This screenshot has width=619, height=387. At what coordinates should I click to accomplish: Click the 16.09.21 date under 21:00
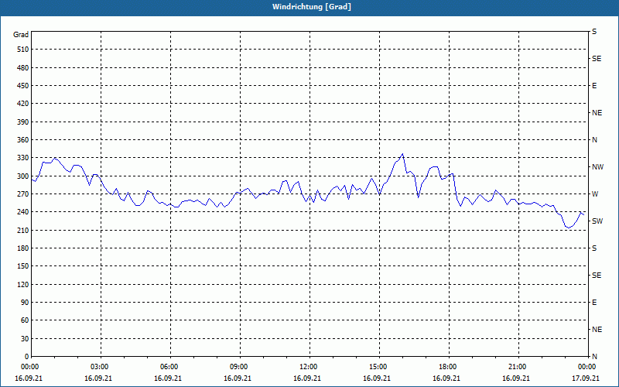(x=515, y=378)
